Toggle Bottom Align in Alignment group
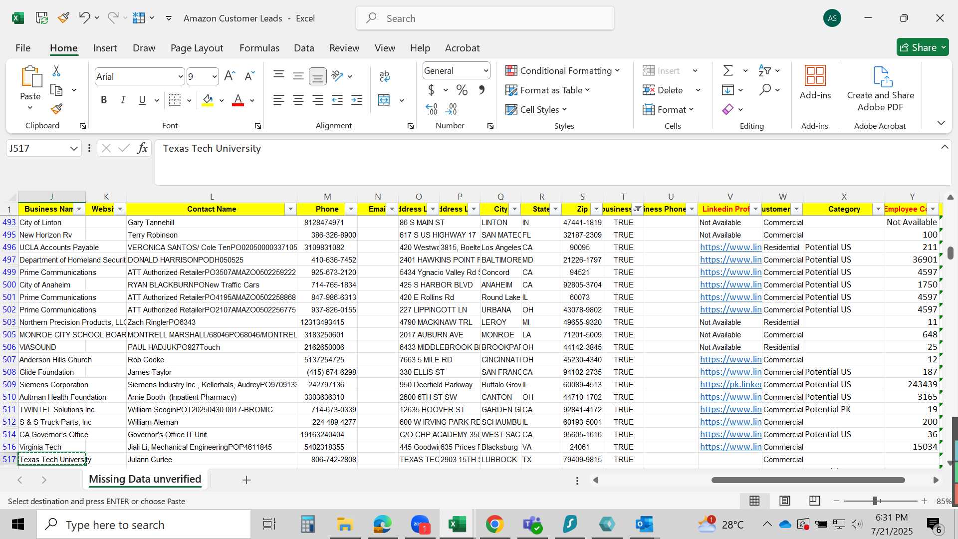This screenshot has width=958, height=539. [318, 76]
